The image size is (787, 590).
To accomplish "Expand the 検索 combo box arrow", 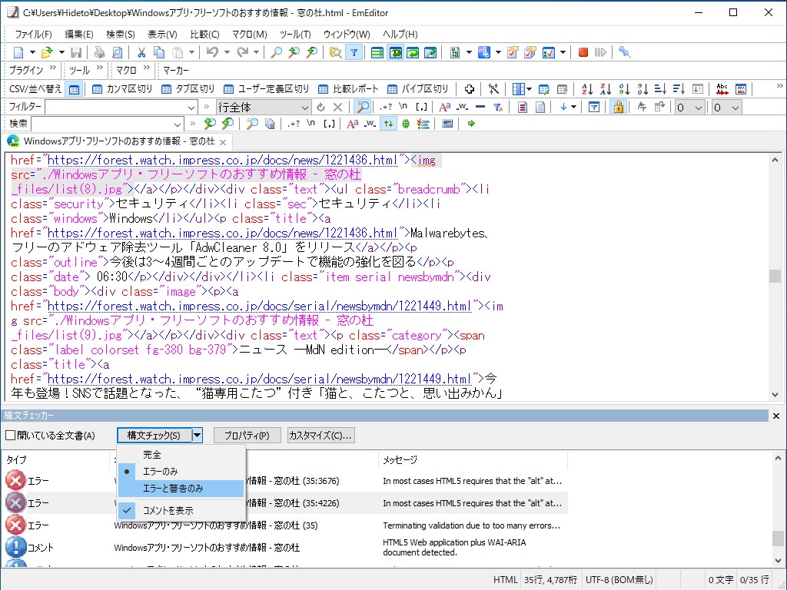I will coord(178,124).
